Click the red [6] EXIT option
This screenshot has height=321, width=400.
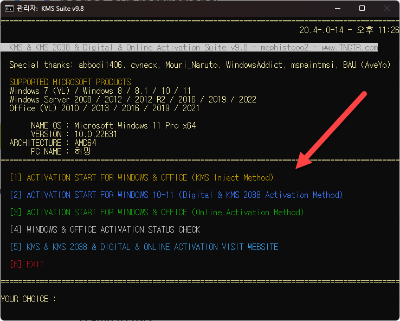pos(27,264)
